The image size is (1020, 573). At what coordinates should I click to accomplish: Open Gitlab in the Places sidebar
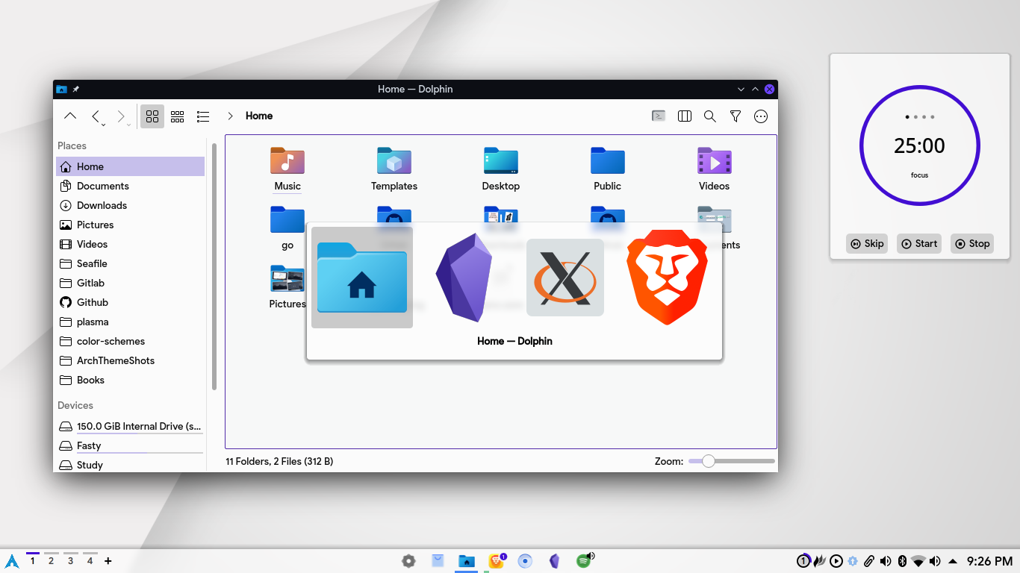tap(131, 283)
